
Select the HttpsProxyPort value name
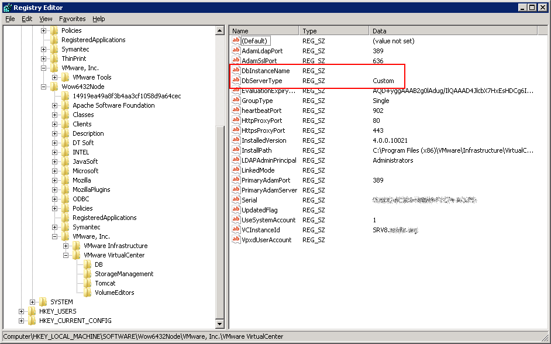(263, 130)
